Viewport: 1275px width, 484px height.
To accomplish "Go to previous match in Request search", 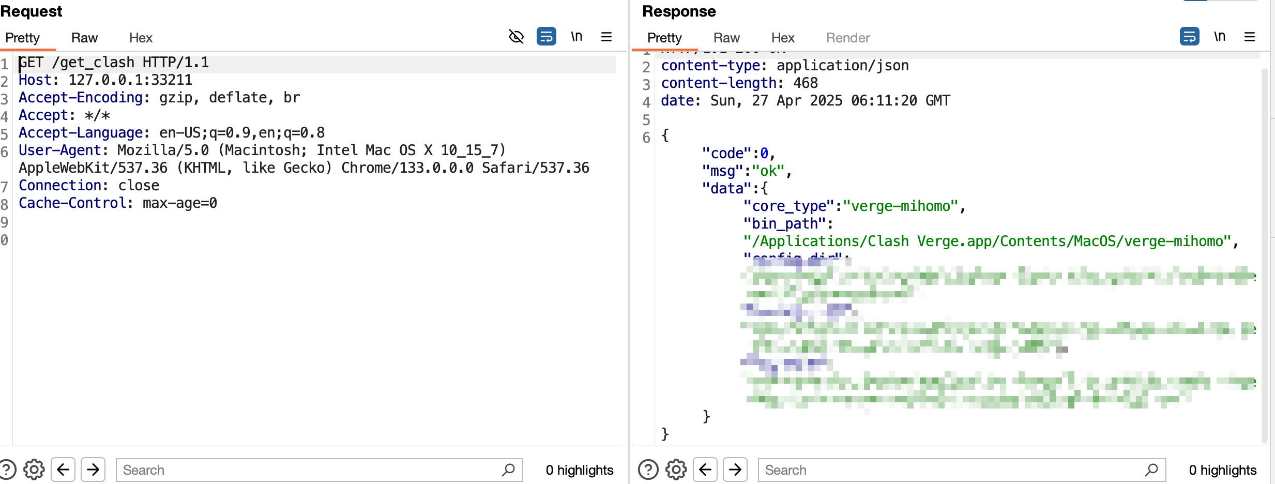I will pyautogui.click(x=63, y=470).
